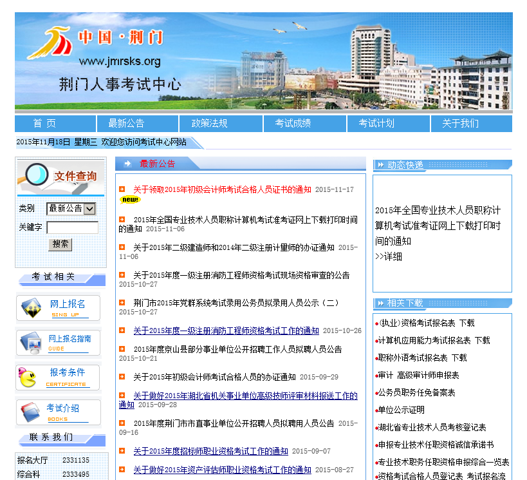Click phone number 2333495 for 综合科

coord(76,474)
